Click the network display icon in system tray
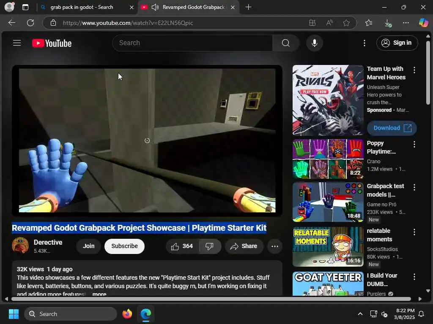The image size is (433, 324). pos(373,314)
